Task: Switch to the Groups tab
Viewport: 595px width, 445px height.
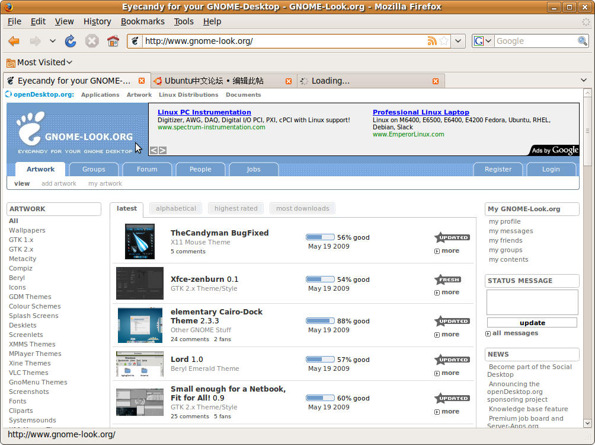Action: click(94, 170)
